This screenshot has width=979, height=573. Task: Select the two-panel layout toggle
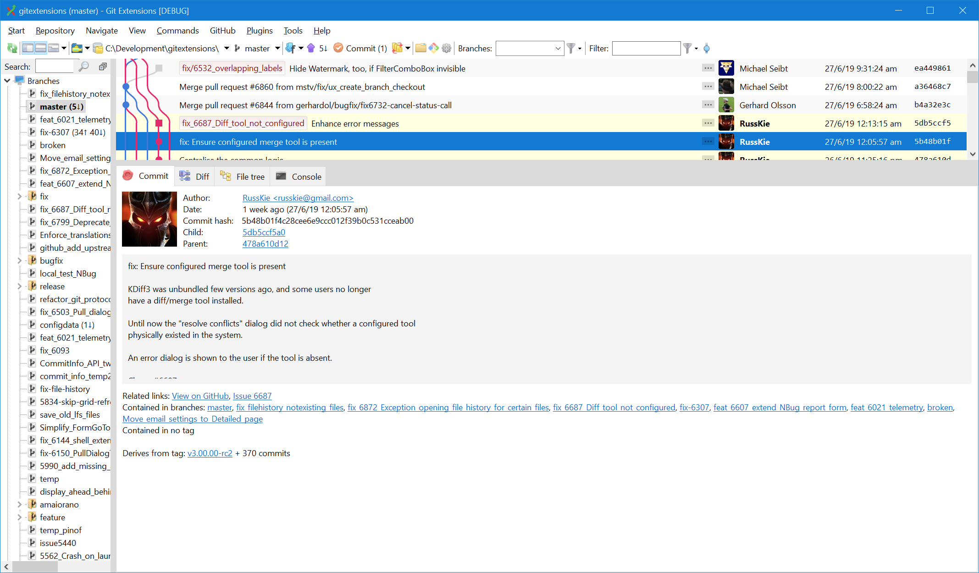pyautogui.click(x=28, y=48)
